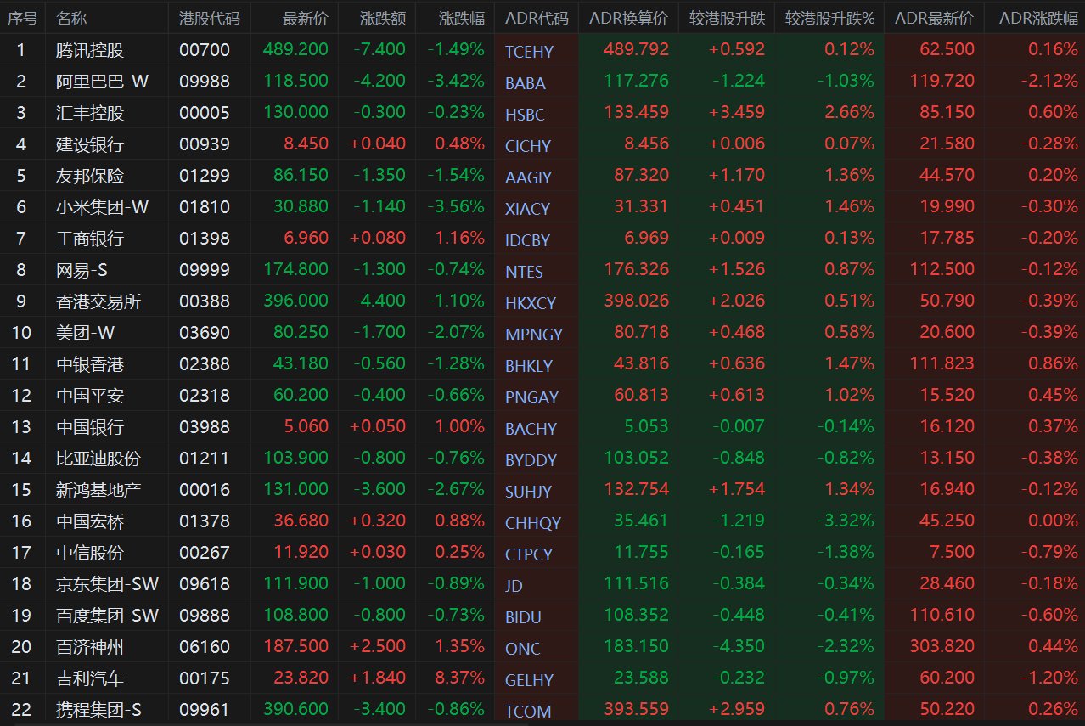
Task: Select the 美团-W stock name
Action: pyautogui.click(x=85, y=333)
